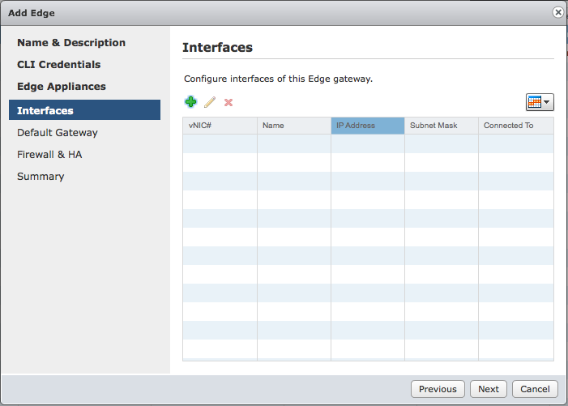The height and width of the screenshot is (406, 568).
Task: Sort by Subnet Mask column
Action: point(442,126)
